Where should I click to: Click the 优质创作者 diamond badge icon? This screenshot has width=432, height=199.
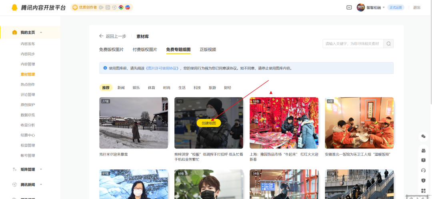(75, 8)
